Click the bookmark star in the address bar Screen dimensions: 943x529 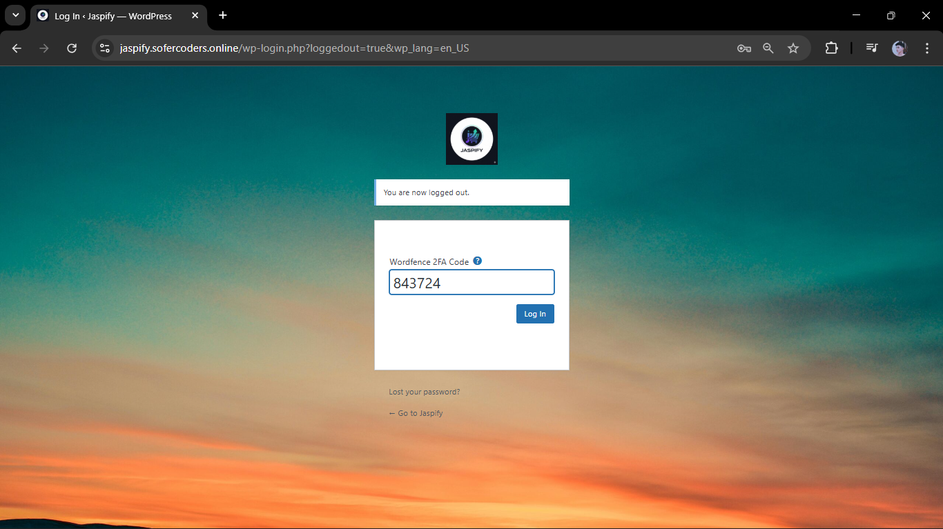click(793, 48)
